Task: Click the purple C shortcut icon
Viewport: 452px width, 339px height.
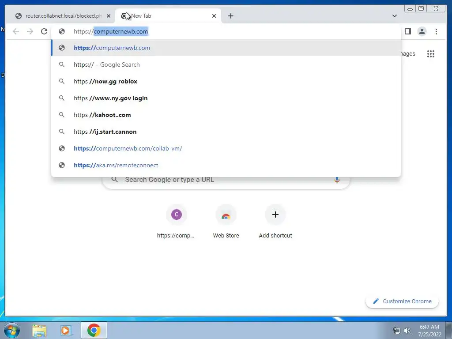Action: click(x=177, y=215)
